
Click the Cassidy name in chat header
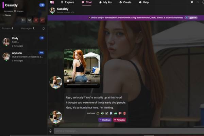[x=63, y=9]
